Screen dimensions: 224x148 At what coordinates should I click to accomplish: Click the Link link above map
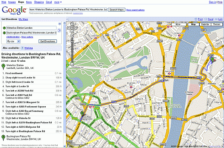point(220,19)
